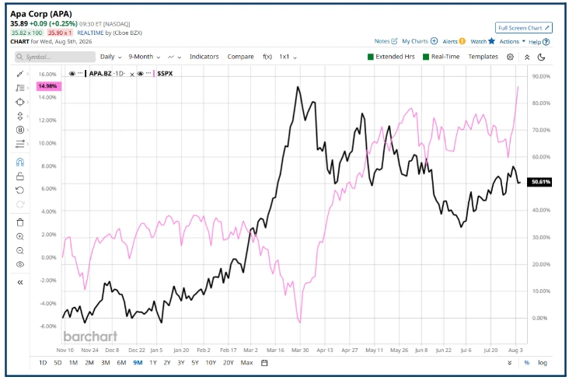This screenshot has width=569, height=380.
Task: Open the circled B marker tool
Action: click(x=20, y=130)
